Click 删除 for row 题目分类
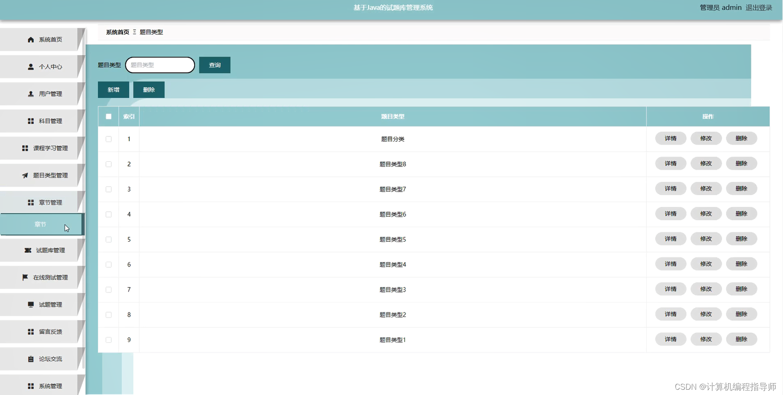 tap(742, 139)
